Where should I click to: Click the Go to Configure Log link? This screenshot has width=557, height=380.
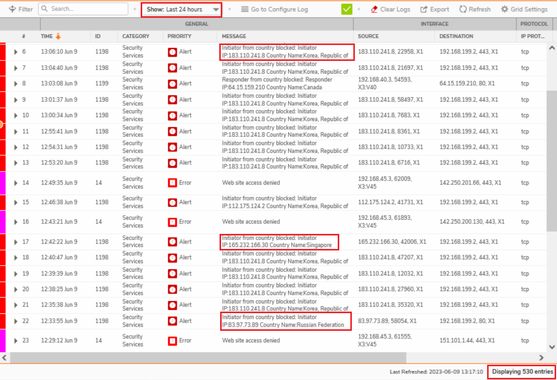(279, 9)
